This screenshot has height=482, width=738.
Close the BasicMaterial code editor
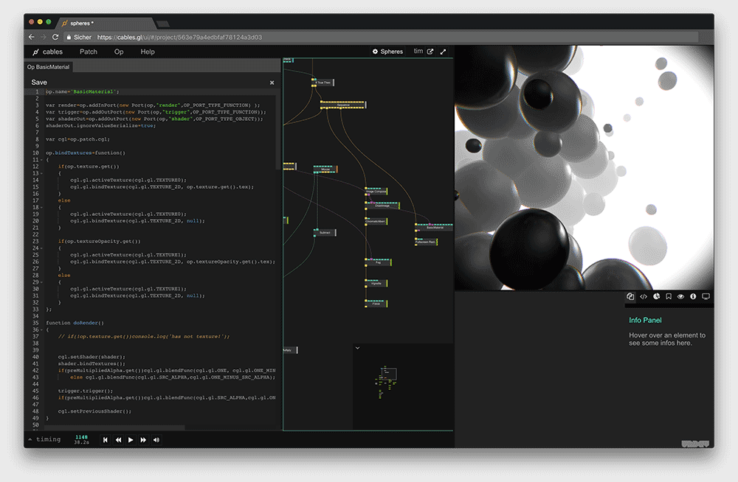pyautogui.click(x=272, y=83)
